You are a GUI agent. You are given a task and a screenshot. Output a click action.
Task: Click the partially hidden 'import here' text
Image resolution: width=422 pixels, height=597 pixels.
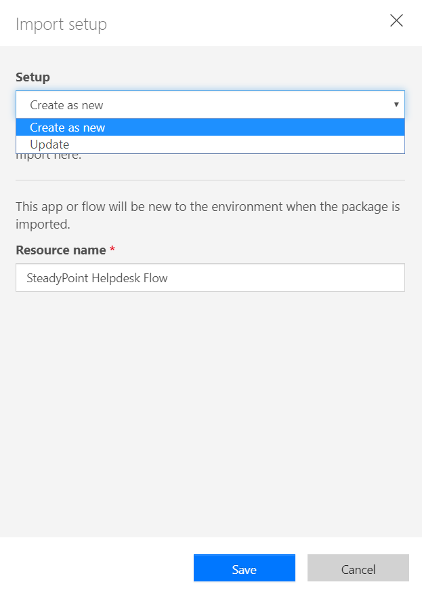(48, 157)
